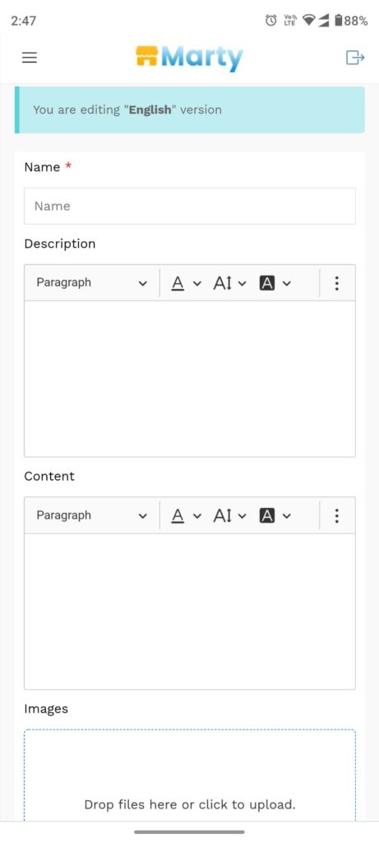
Task: Select font size icon in Description toolbar
Action: coord(223,283)
